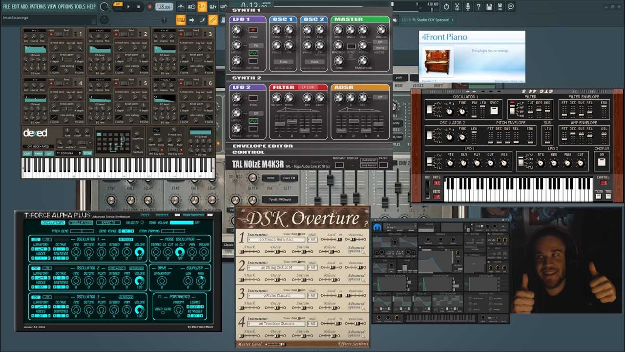Open instrument 2 String Section dropdown
Image resolution: width=625 pixels, height=352 pixels.
[276, 267]
